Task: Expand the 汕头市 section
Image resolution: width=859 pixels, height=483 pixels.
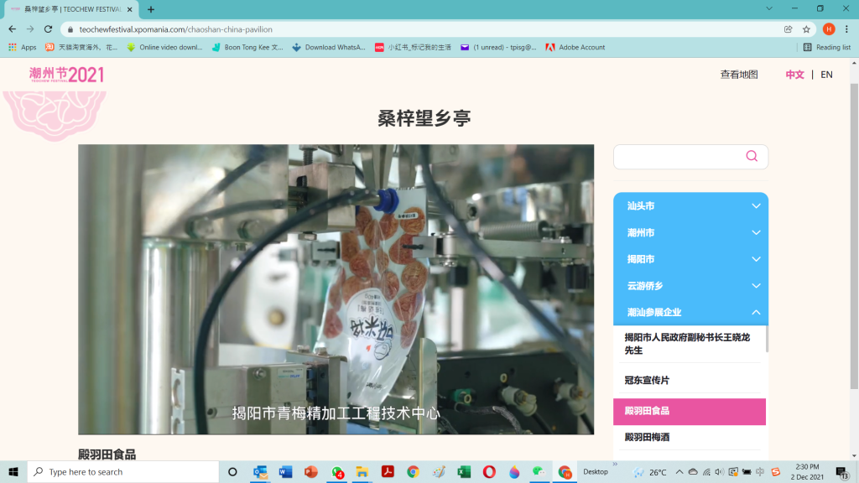Action: (691, 206)
